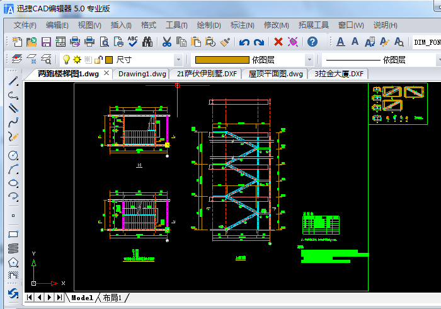Click the ACIS export icon
The image size is (441, 309).
point(60,42)
